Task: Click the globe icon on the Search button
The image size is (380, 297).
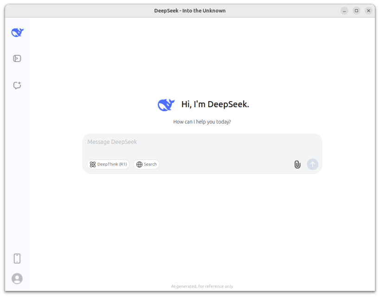Action: tap(139, 164)
